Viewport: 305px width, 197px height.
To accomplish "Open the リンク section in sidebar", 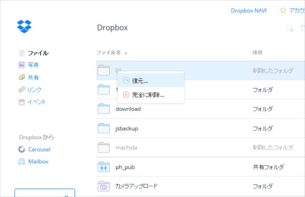I will point(34,89).
